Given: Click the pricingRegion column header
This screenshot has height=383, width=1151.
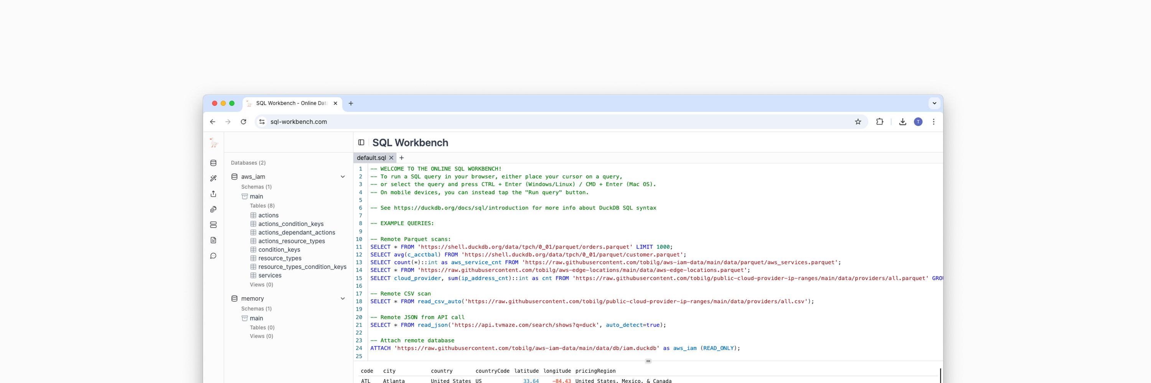Looking at the screenshot, I should (595, 371).
